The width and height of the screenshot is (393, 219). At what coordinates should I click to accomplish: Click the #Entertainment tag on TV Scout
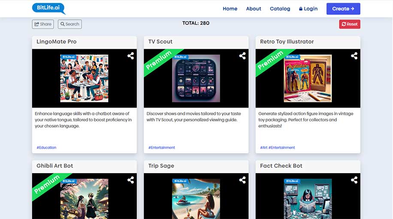click(x=162, y=147)
